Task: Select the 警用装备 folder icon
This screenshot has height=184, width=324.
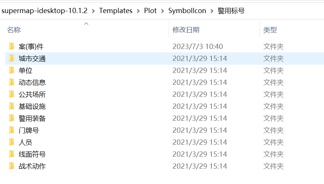Action: pyautogui.click(x=12, y=119)
